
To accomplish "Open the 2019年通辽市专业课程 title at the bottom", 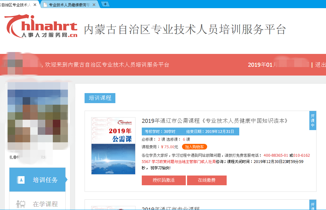I will point(171,208).
